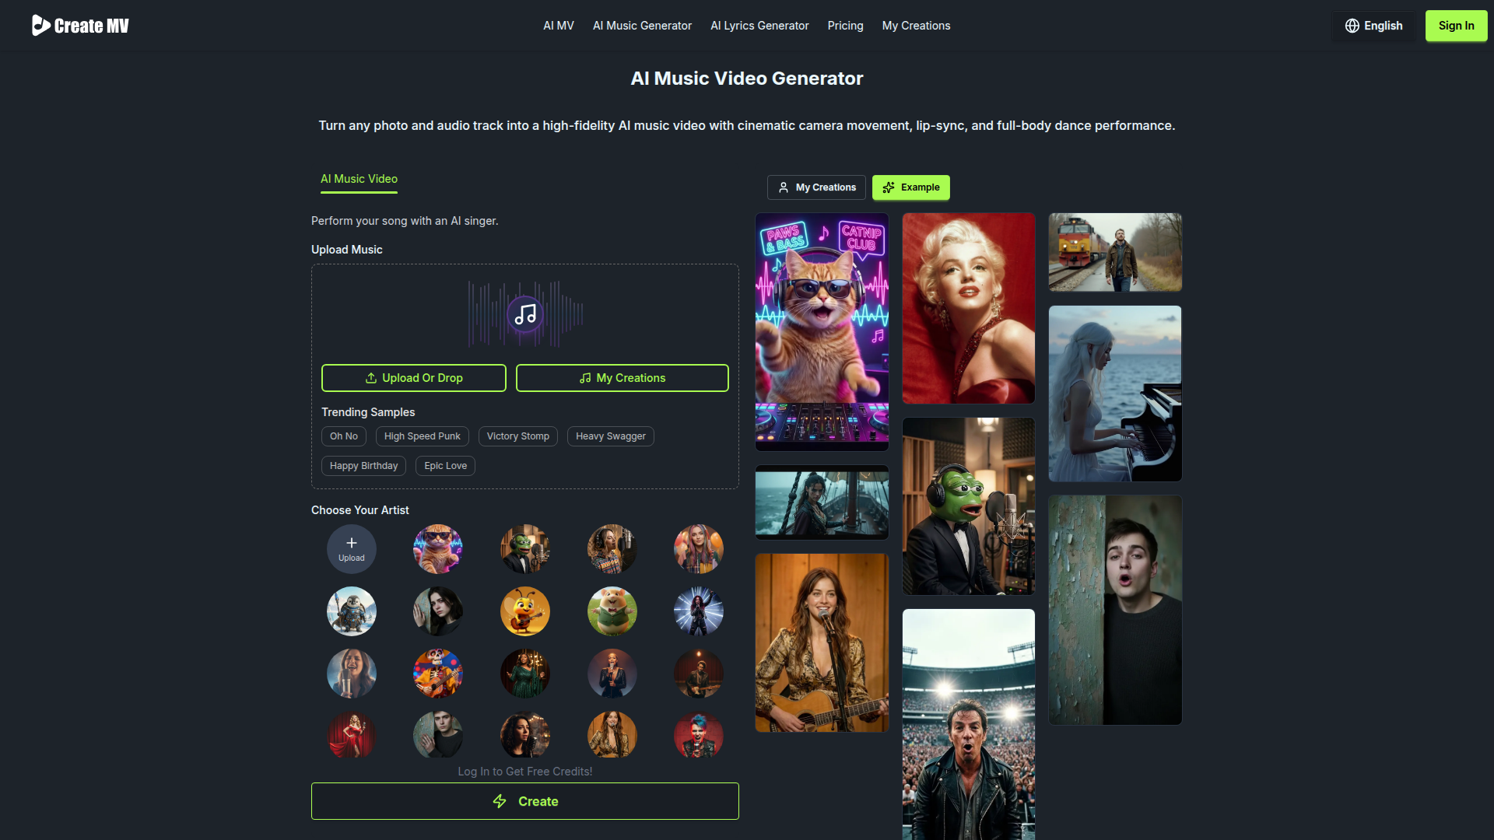Click the green Sign In button
This screenshot has height=840, width=1494.
(1456, 26)
